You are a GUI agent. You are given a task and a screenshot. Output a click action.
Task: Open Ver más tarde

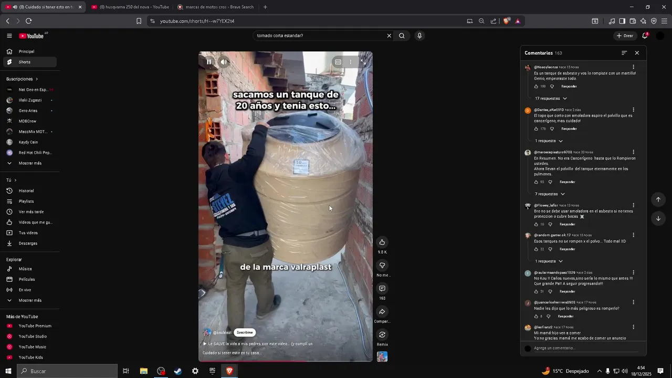click(30, 212)
